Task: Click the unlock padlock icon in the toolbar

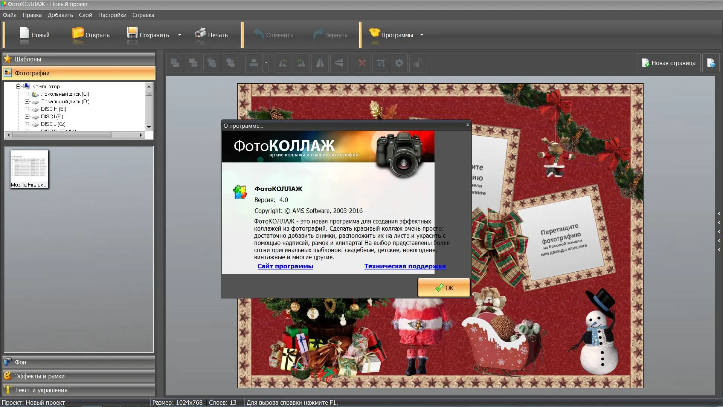Action: click(418, 63)
